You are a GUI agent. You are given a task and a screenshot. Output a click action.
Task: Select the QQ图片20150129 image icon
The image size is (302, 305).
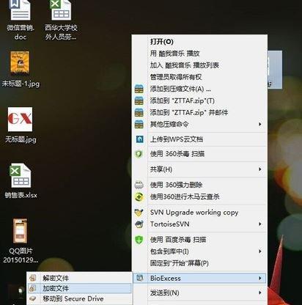click(20, 231)
